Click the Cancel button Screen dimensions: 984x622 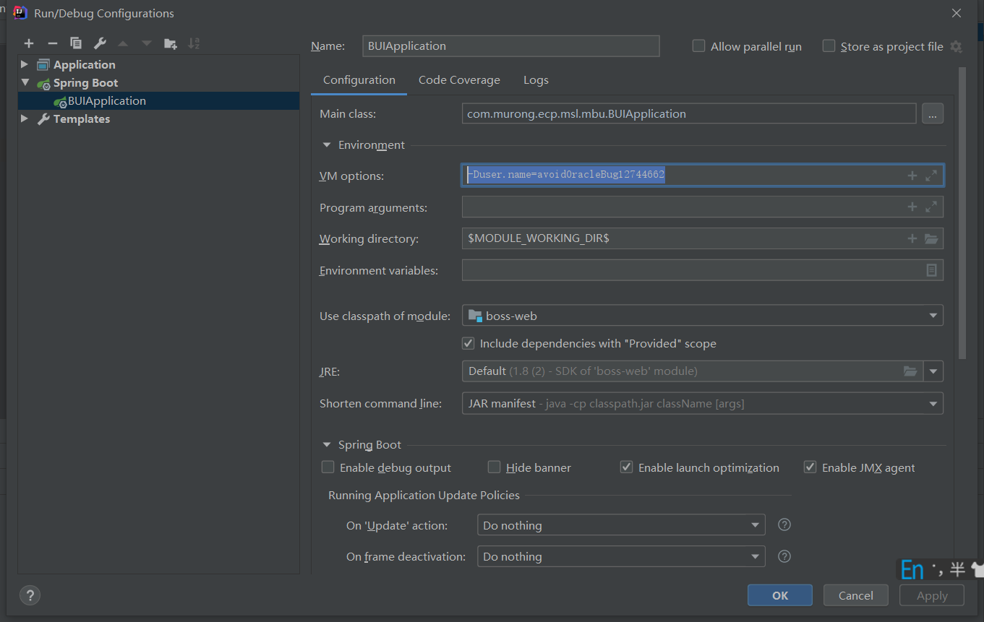856,595
